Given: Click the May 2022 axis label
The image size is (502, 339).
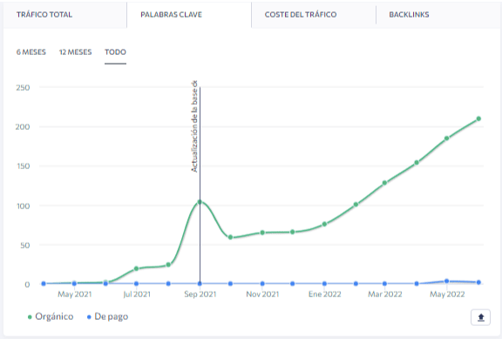Looking at the screenshot, I should point(447,295).
